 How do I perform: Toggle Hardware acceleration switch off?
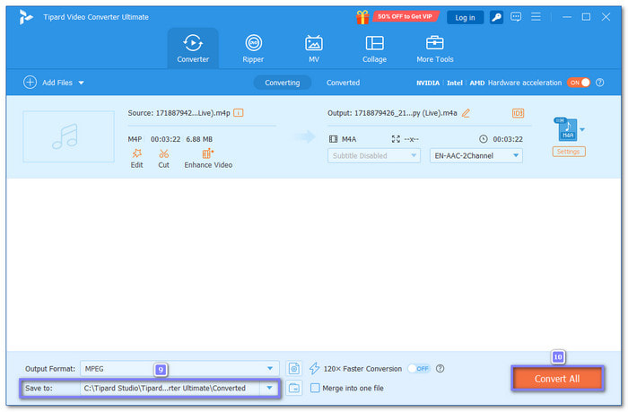click(x=579, y=83)
